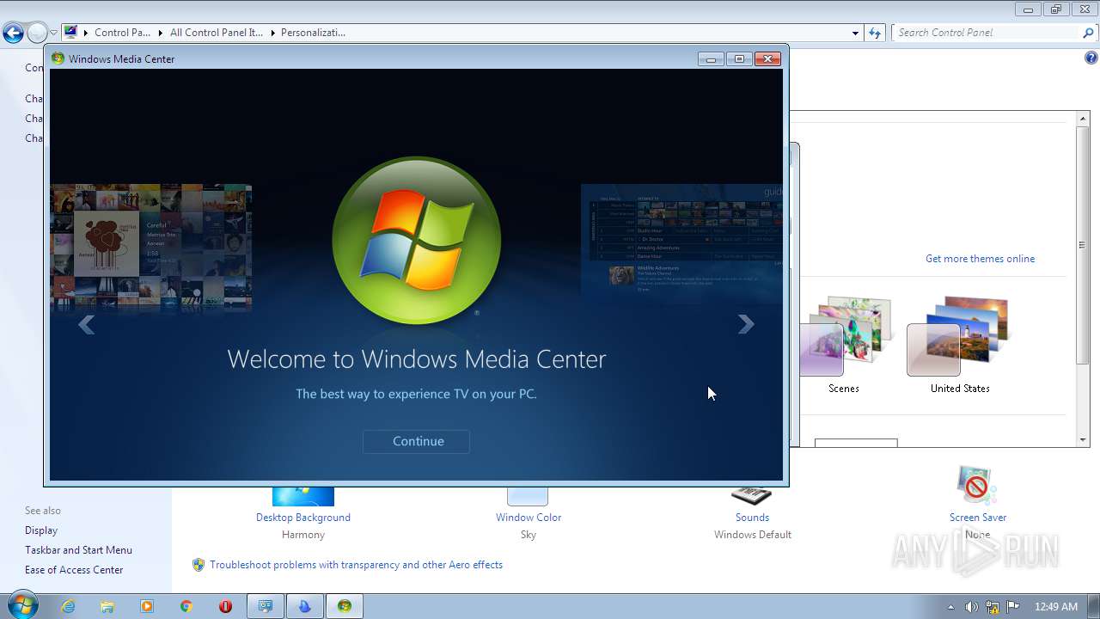Click the Windows Media Center logo orb
Screen dimensions: 1100x619
417,241
